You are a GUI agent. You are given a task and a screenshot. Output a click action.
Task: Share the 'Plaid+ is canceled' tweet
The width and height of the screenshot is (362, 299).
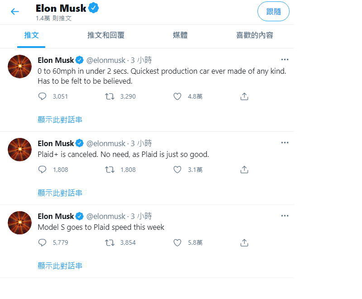coord(244,170)
